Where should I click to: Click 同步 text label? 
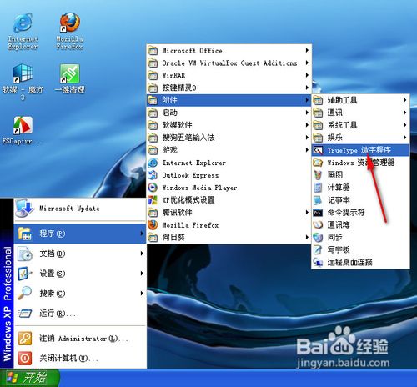pyautogui.click(x=334, y=237)
